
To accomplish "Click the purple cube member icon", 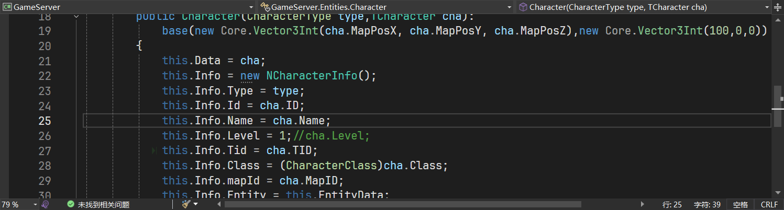I will [x=523, y=7].
